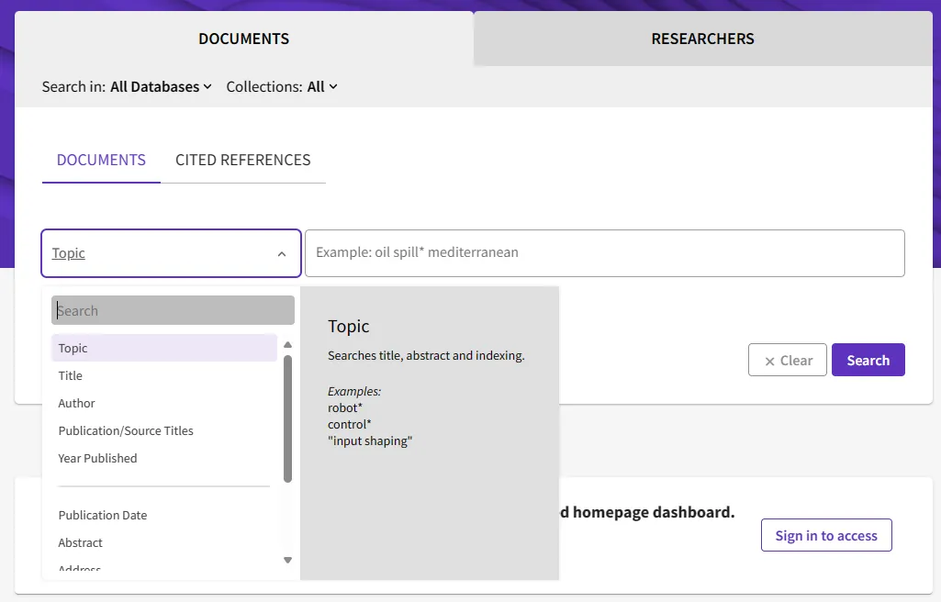941x602 pixels.
Task: Click the field filter Search box in the dropdown
Action: point(173,310)
